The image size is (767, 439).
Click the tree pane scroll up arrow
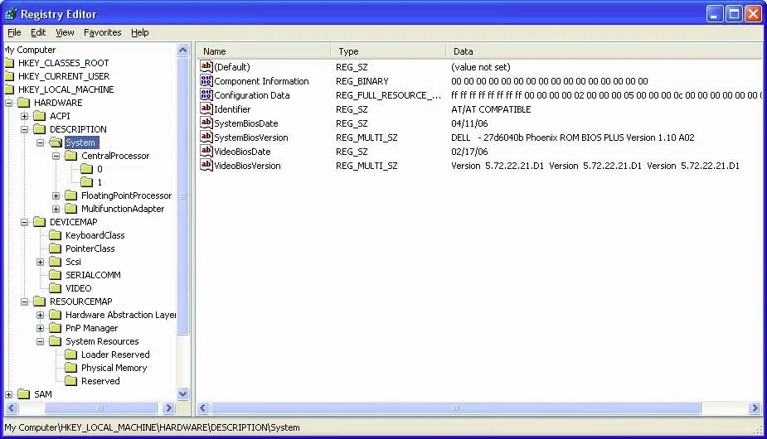pos(183,50)
